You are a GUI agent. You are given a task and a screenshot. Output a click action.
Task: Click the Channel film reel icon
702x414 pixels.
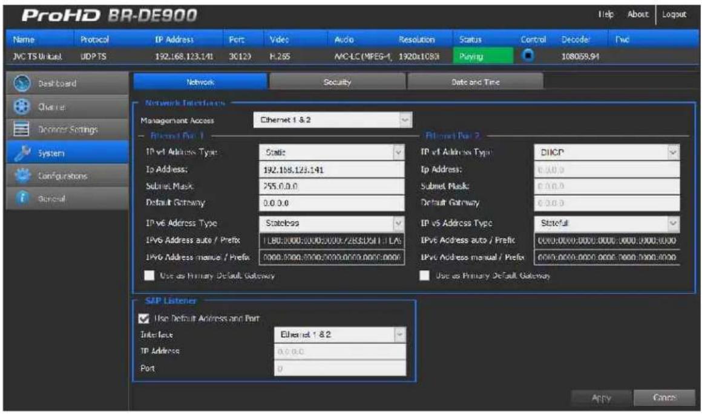click(22, 106)
